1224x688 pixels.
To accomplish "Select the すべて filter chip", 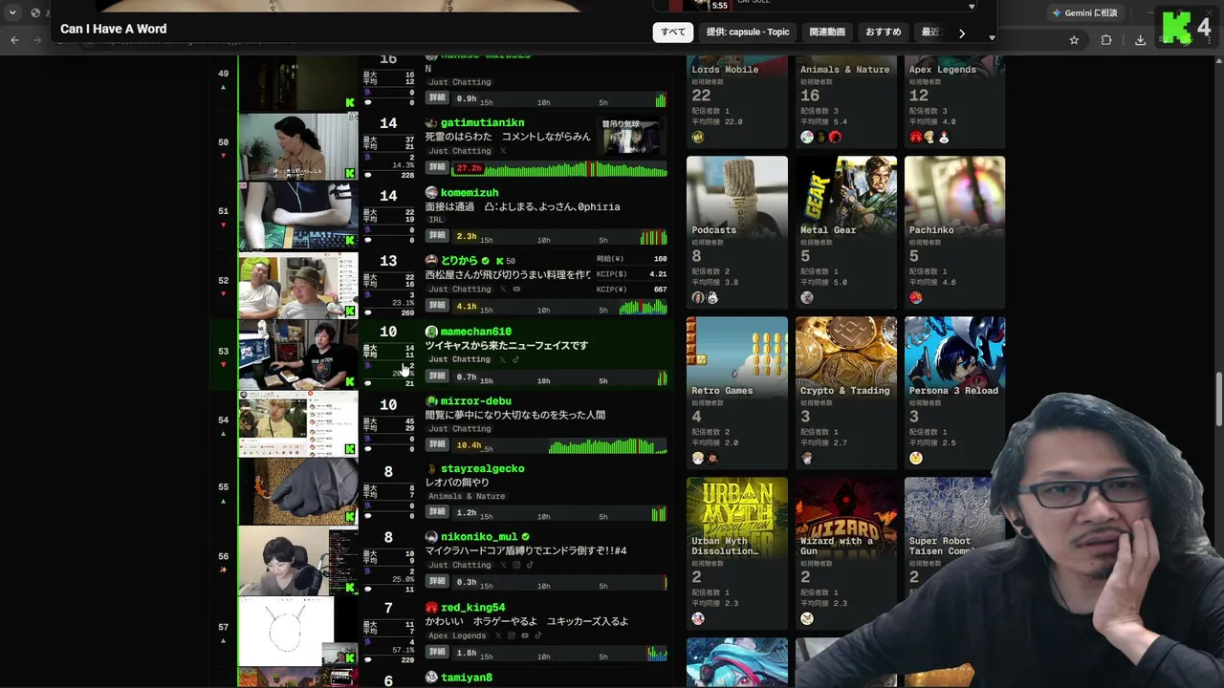I will point(673,32).
